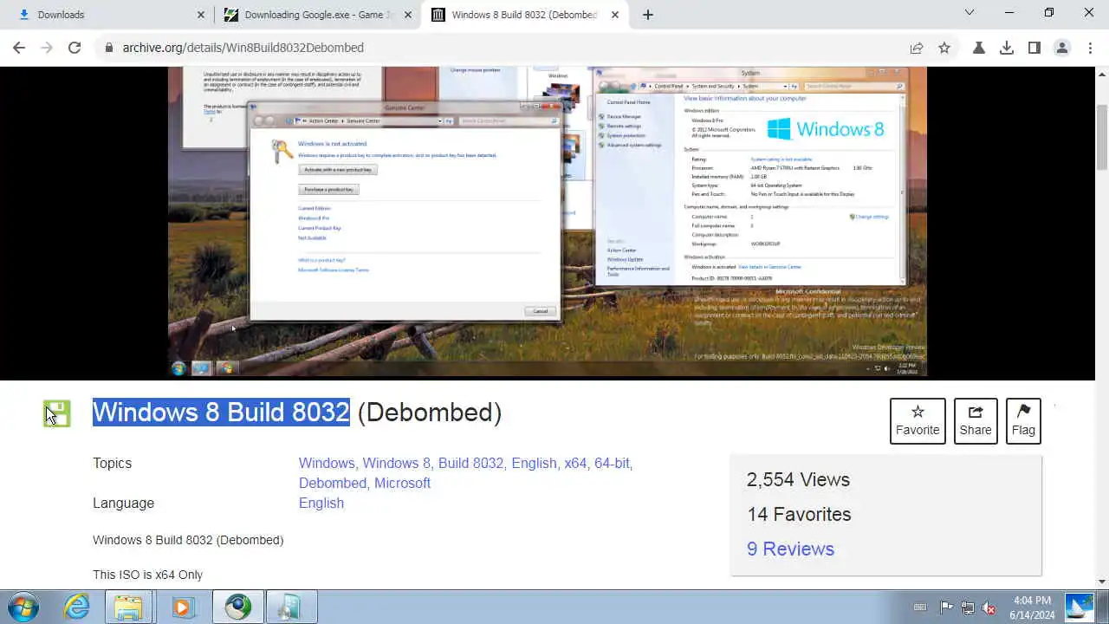Click 'This ISO is x64 Only' text

[147, 575]
